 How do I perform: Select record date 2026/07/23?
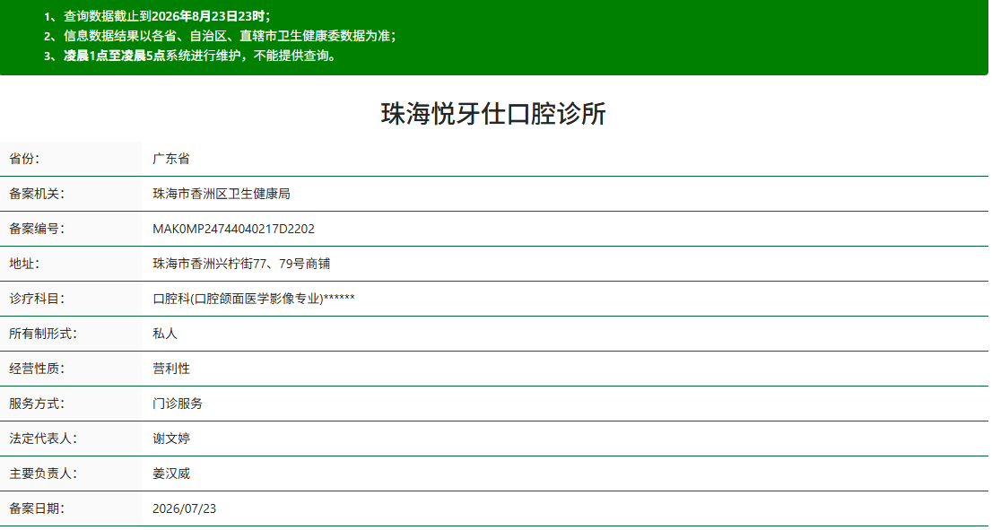[184, 508]
